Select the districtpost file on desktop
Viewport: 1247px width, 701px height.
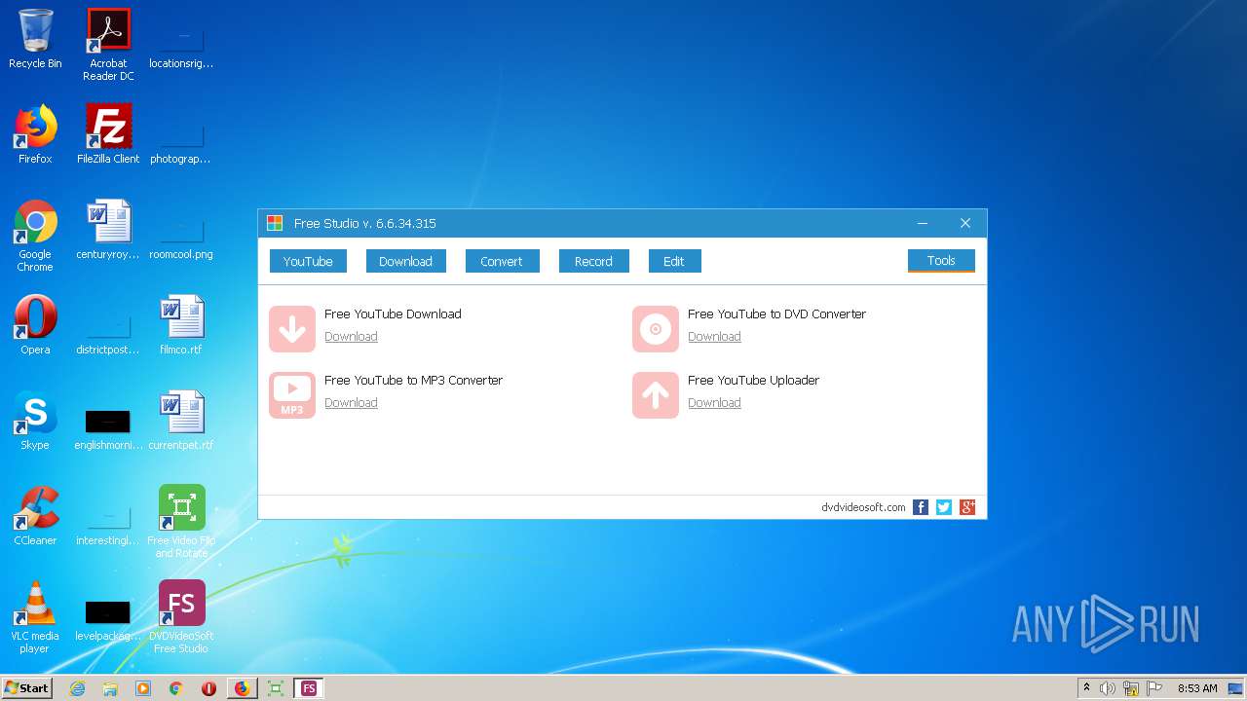108,325
